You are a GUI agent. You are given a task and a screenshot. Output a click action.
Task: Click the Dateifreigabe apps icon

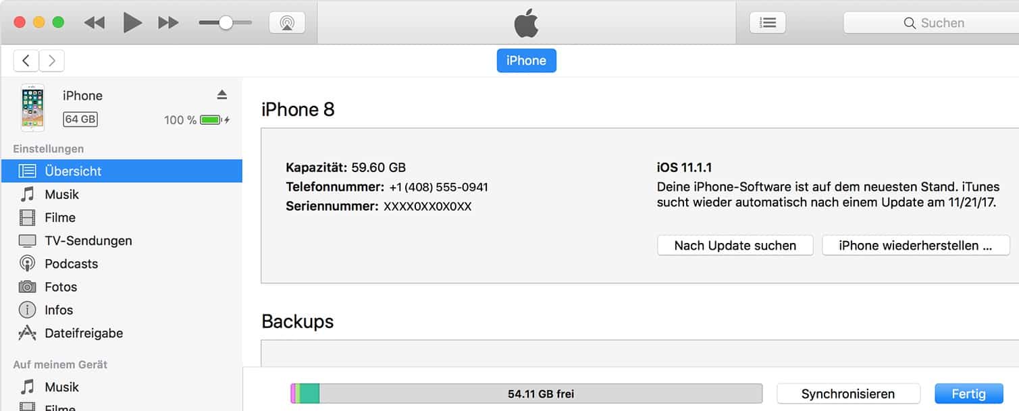tap(27, 333)
